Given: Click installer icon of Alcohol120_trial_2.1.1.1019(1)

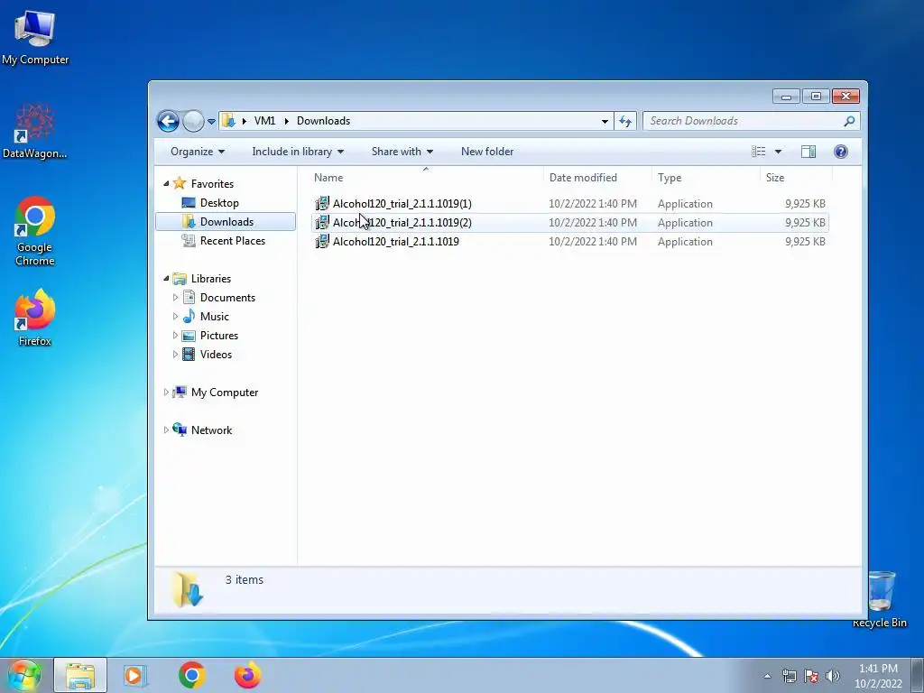Looking at the screenshot, I should (322, 203).
